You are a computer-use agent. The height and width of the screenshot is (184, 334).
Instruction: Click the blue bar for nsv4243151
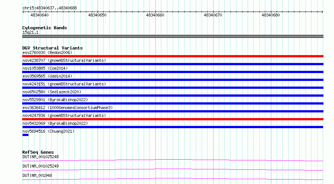pyautogui.click(x=173, y=88)
